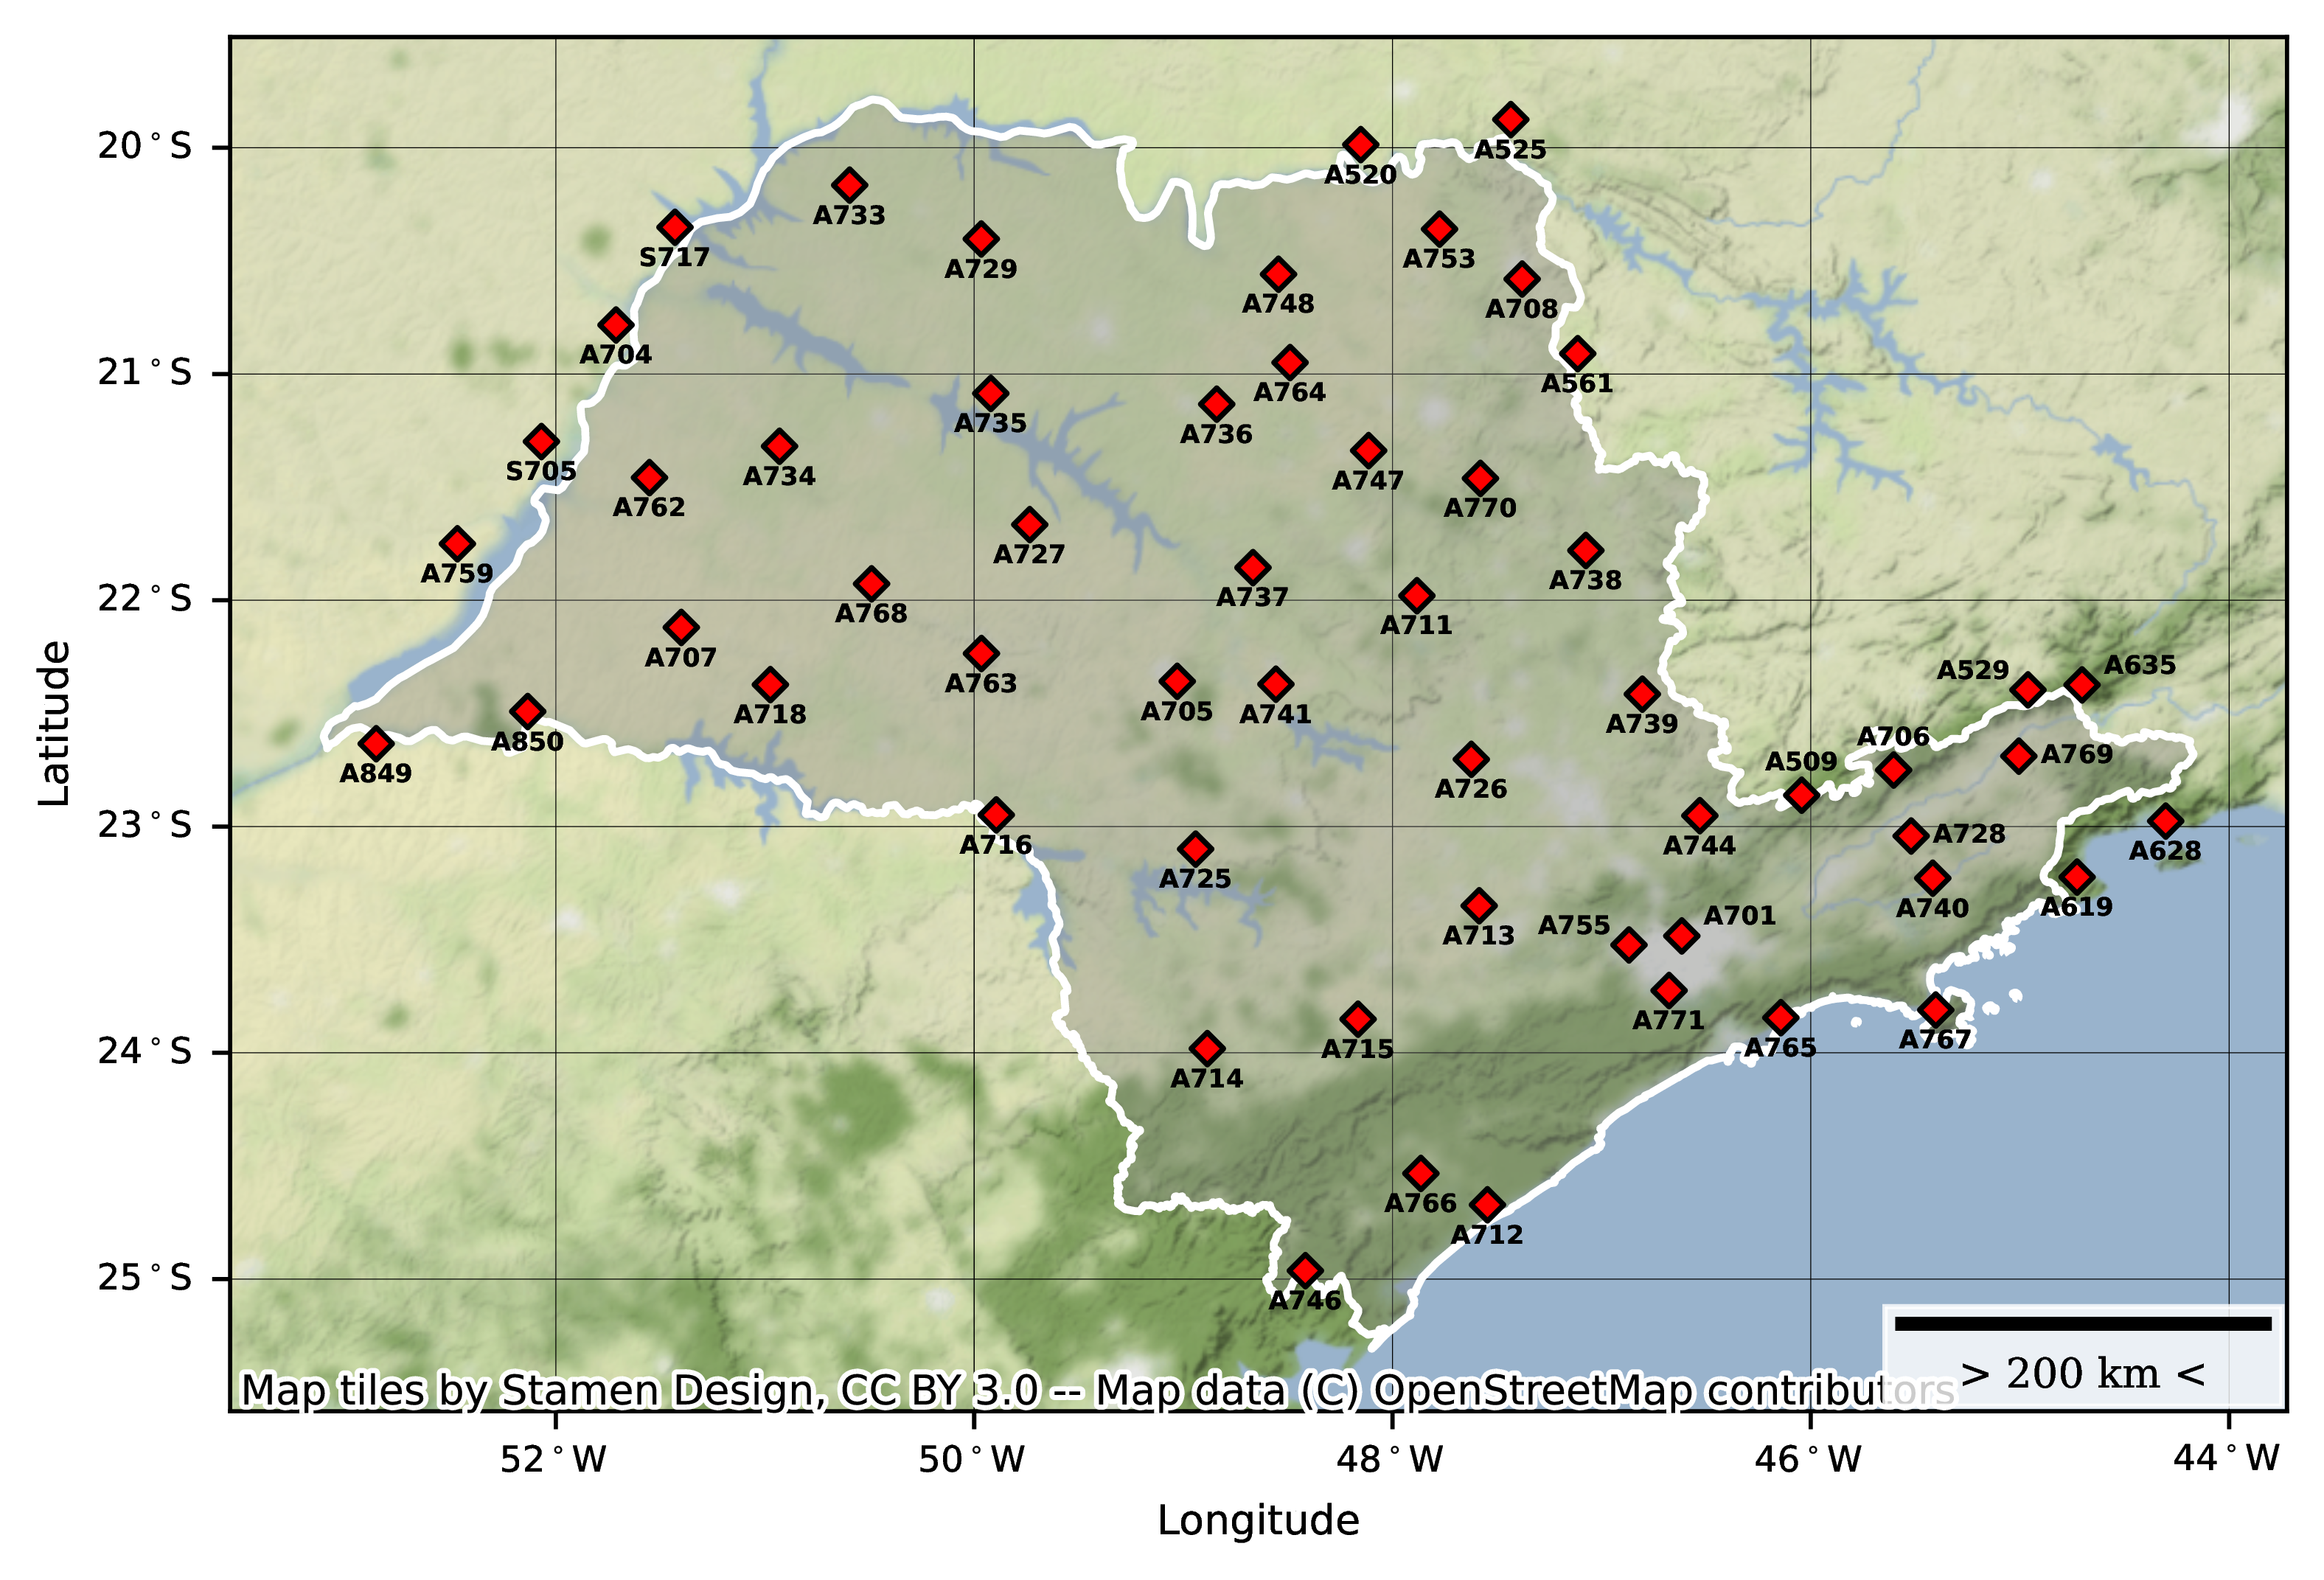The width and height of the screenshot is (2324, 1580).
Task: Select the A628 station marker
Action: 2165,821
